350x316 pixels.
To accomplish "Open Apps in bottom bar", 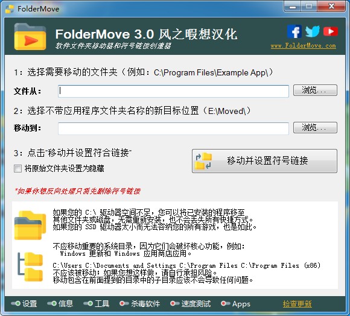I will click(235, 303).
